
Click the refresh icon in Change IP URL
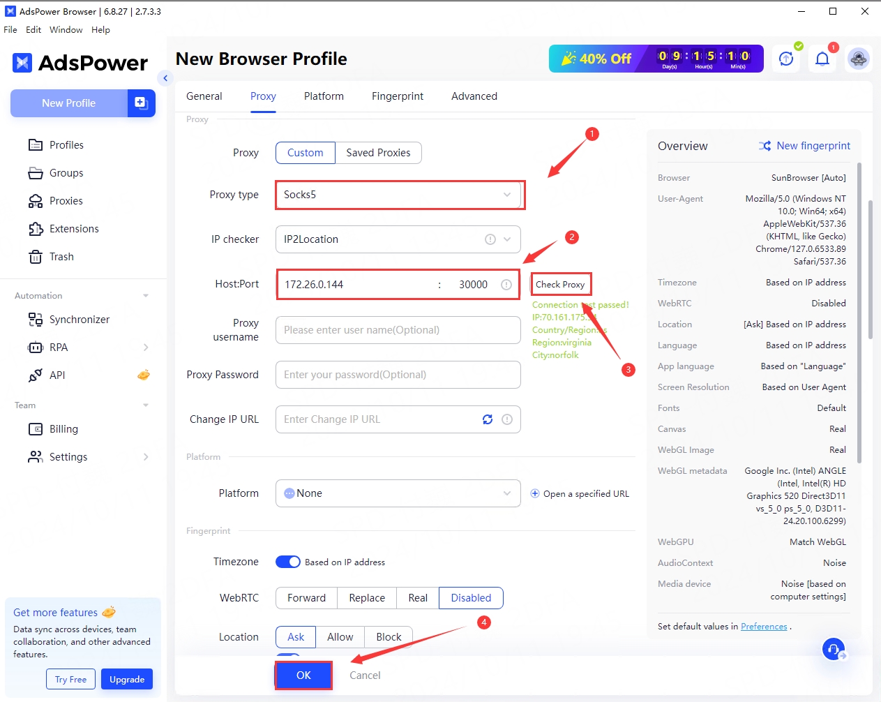488,419
